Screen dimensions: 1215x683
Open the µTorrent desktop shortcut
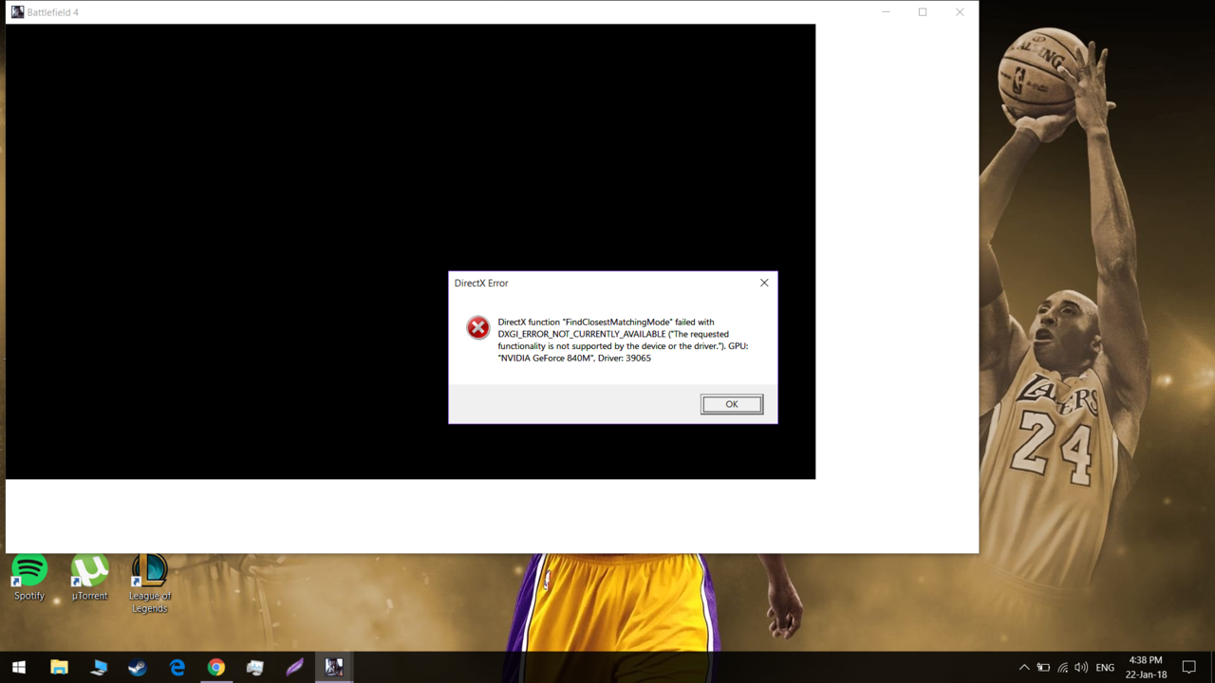tap(90, 578)
